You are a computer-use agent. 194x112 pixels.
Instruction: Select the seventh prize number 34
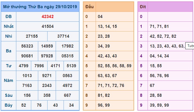point(71,105)
